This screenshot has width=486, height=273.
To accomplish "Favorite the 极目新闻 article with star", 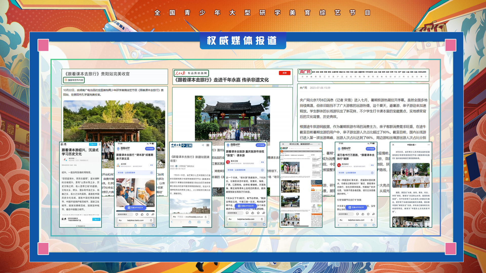I will (368, 214).
